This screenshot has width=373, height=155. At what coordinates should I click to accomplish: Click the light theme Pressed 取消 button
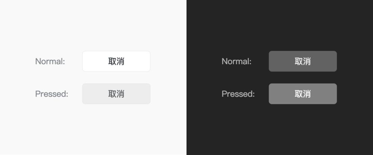tap(116, 94)
